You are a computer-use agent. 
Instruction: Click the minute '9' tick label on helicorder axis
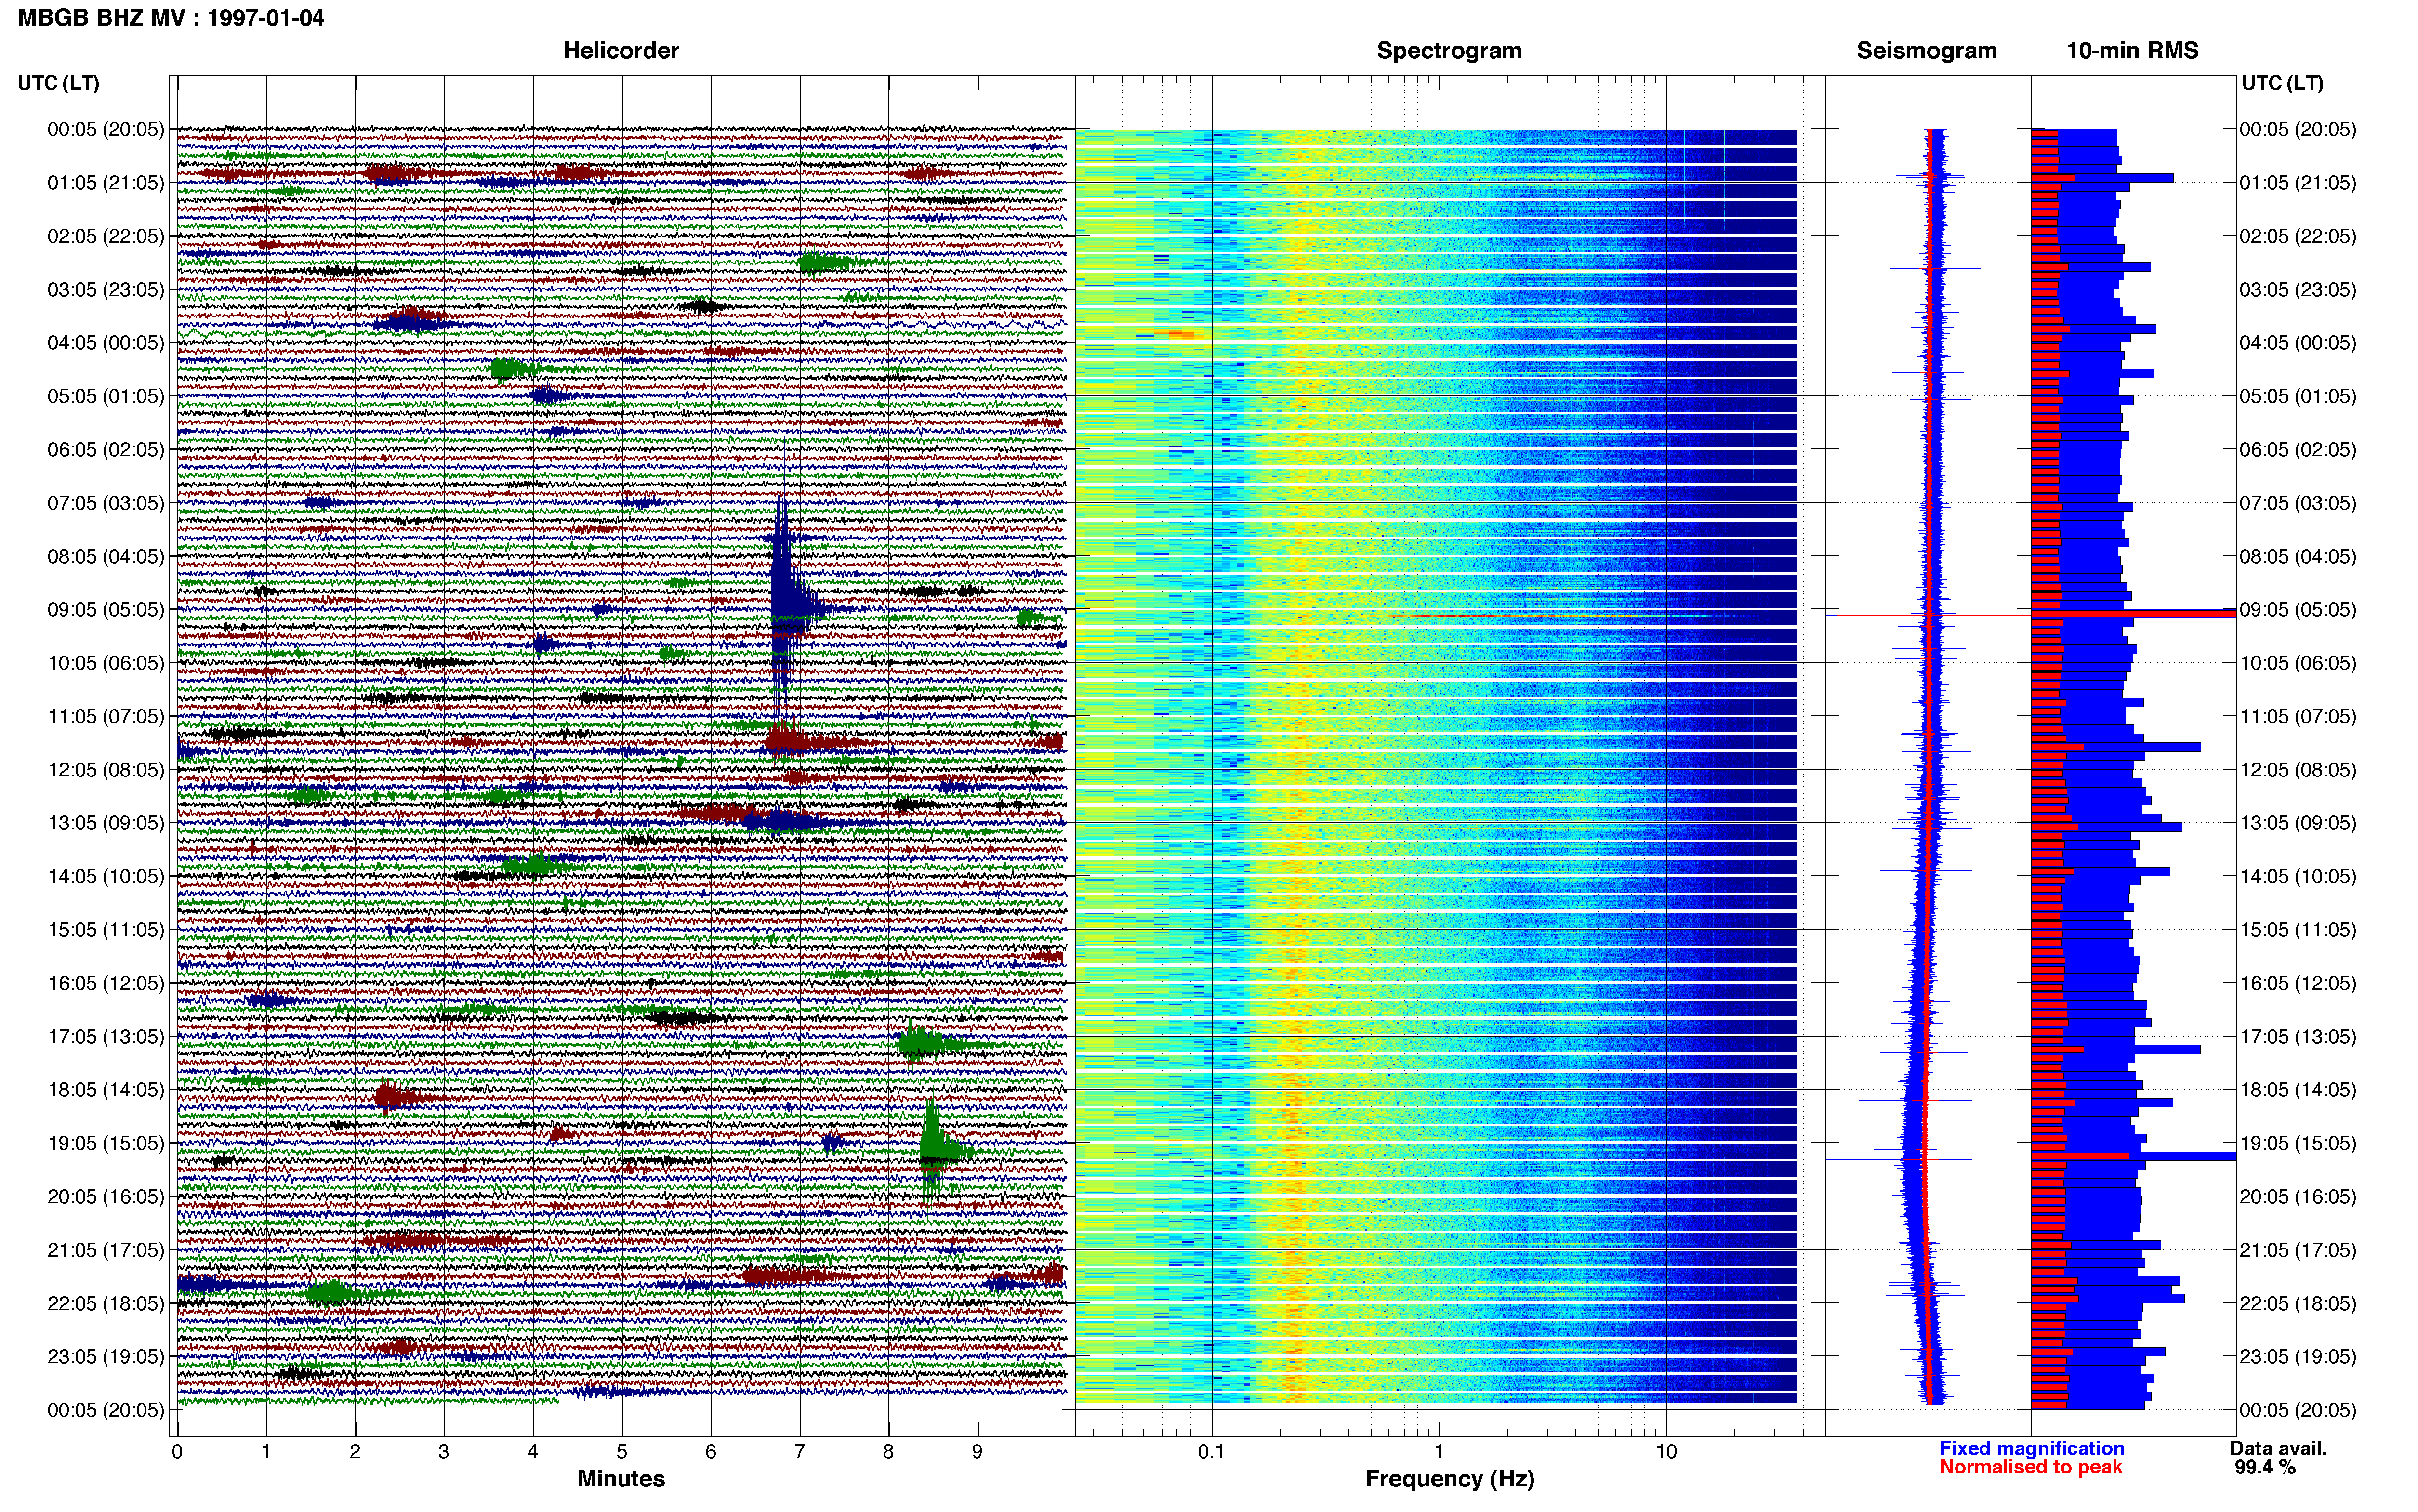point(977,1452)
